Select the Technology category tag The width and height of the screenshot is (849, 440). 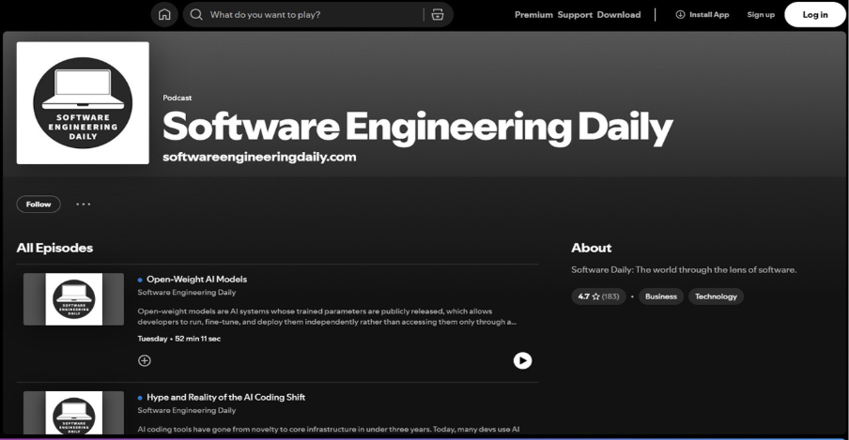[x=716, y=296]
